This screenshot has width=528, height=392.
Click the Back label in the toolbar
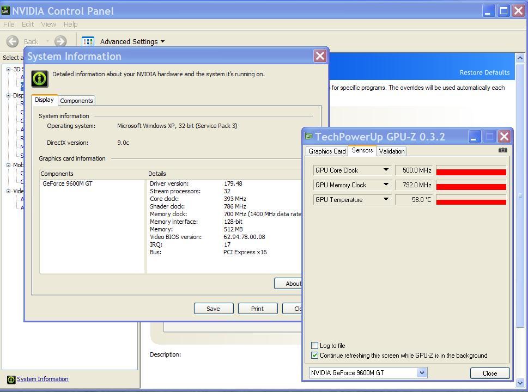[31, 42]
